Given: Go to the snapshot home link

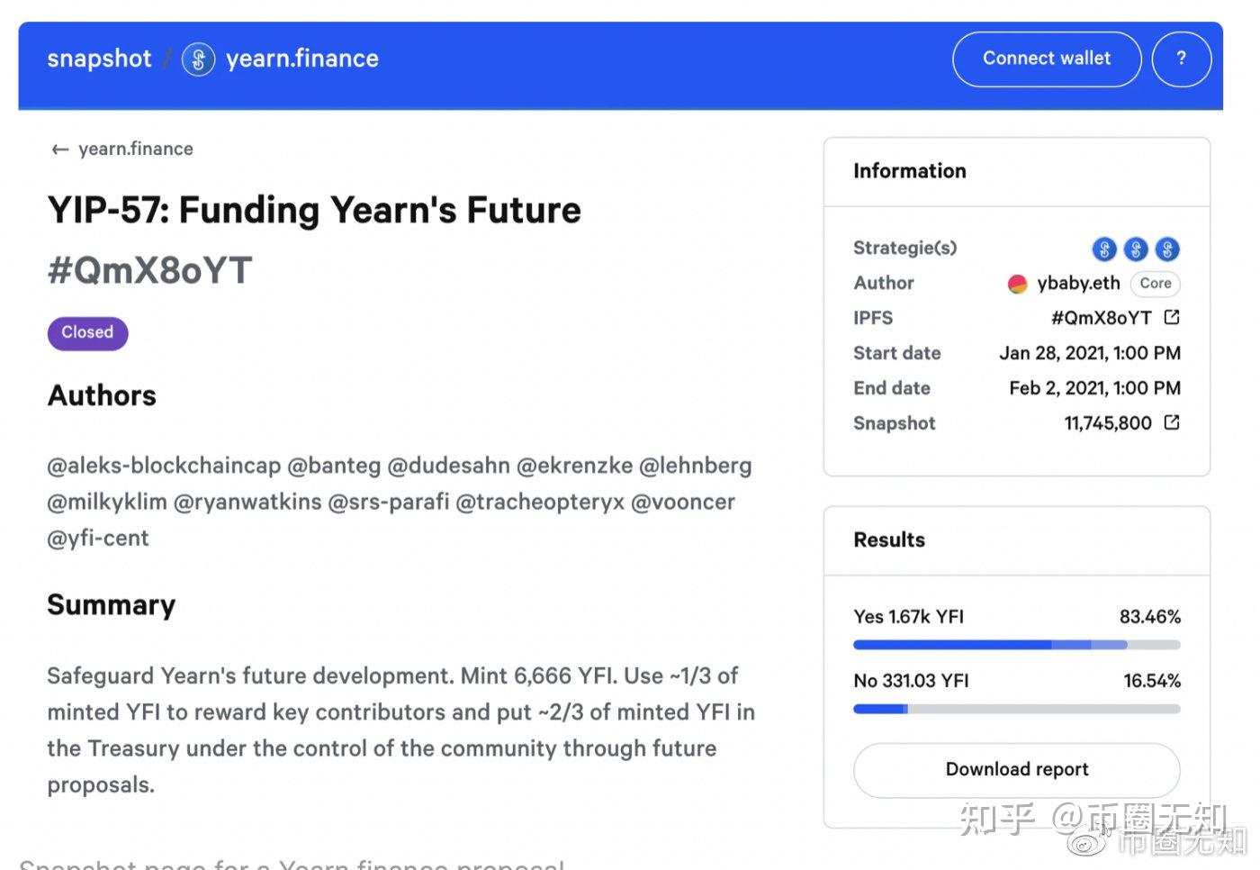Looking at the screenshot, I should click(99, 59).
